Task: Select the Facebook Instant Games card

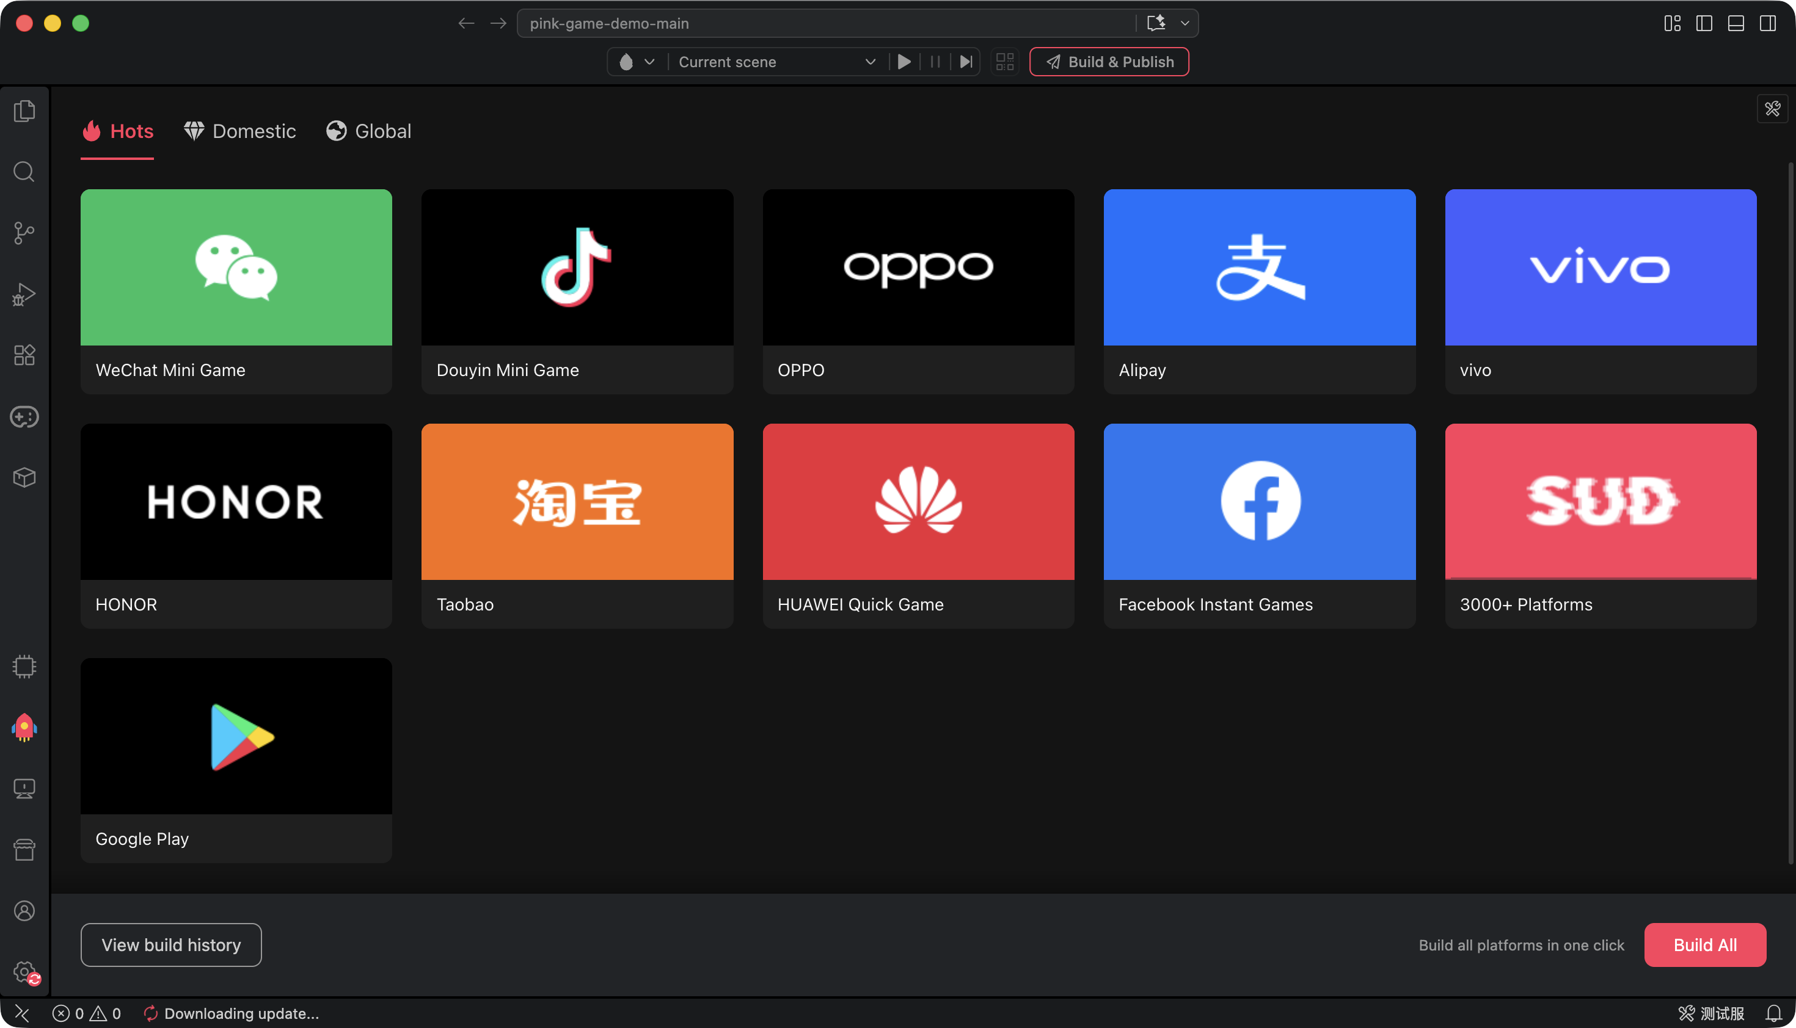Action: [x=1259, y=526]
